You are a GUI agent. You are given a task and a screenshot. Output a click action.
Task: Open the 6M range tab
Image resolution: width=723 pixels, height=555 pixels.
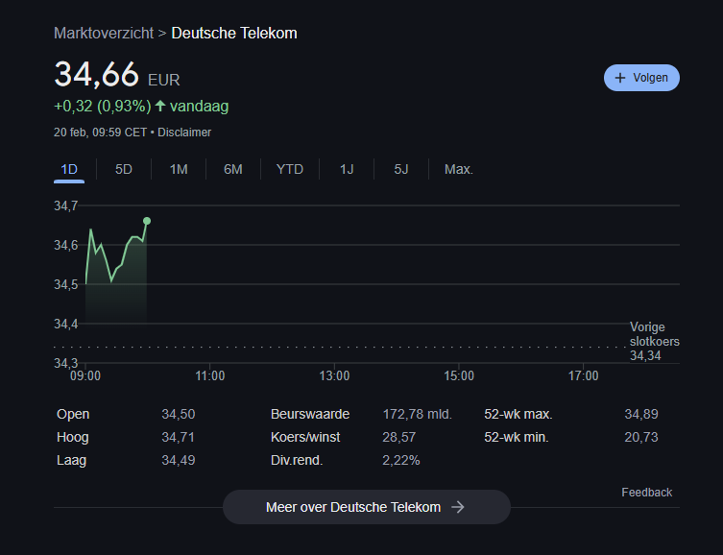click(233, 170)
